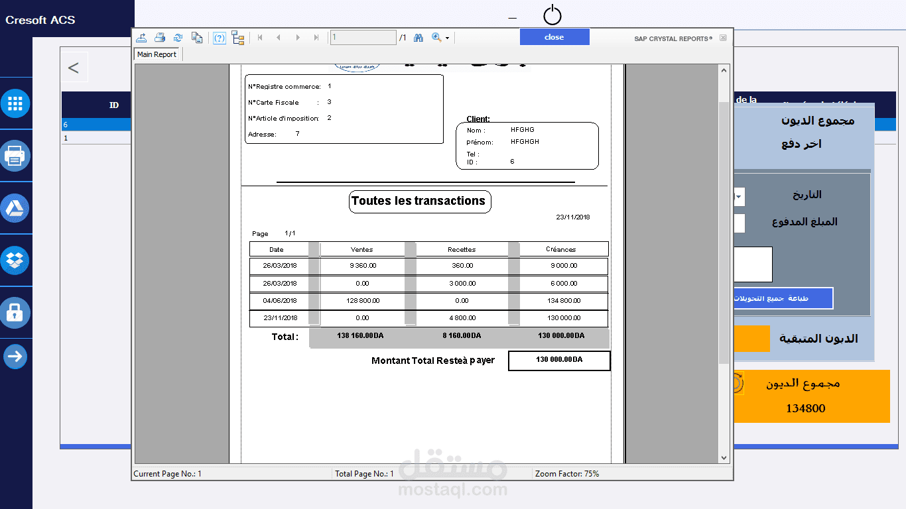This screenshot has height=509, width=906.
Task: Click the 138 160.00DA total
Action: click(360, 335)
